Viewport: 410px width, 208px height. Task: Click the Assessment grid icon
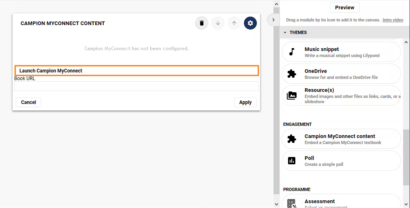292,203
